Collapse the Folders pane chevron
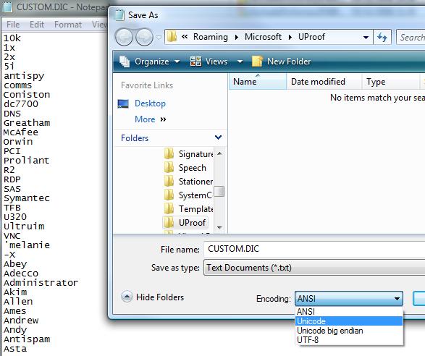Viewport: 425px width, 356px height. (218, 137)
